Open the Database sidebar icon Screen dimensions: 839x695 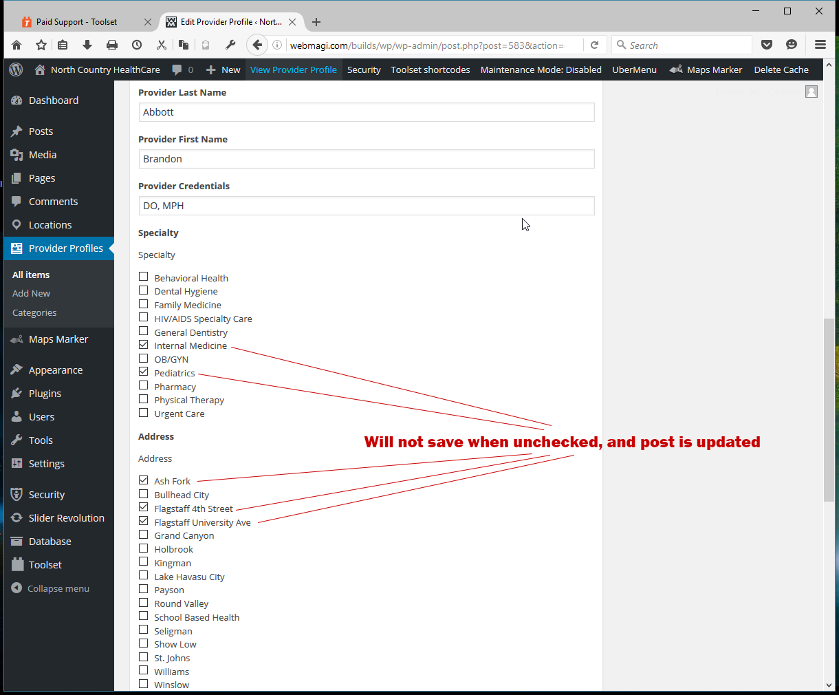click(x=16, y=541)
